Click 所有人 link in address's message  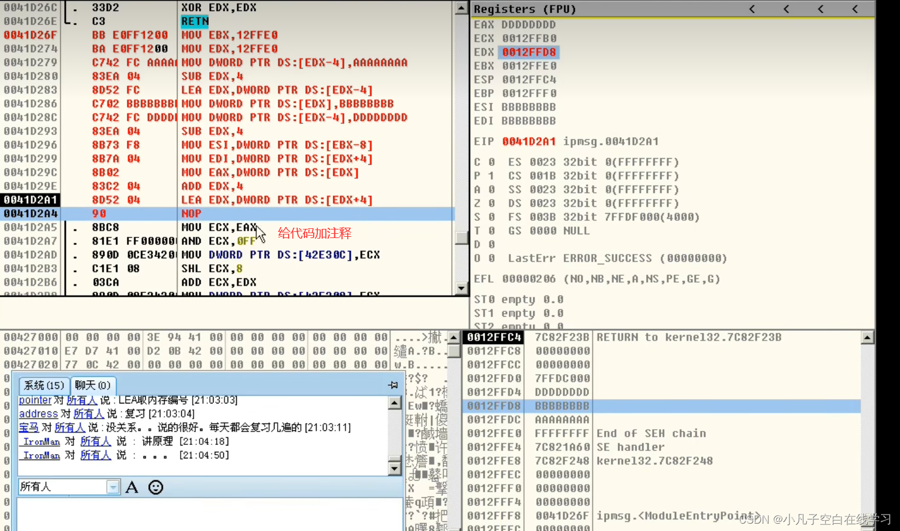(88, 414)
